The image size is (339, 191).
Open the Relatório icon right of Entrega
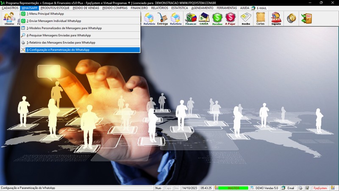coord(175,19)
